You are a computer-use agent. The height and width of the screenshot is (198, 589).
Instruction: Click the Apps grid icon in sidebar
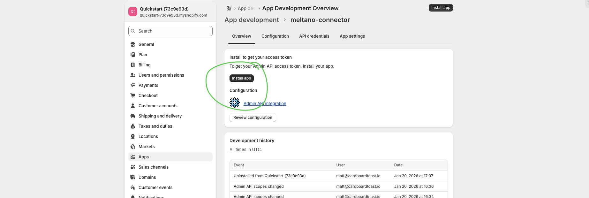pyautogui.click(x=133, y=157)
